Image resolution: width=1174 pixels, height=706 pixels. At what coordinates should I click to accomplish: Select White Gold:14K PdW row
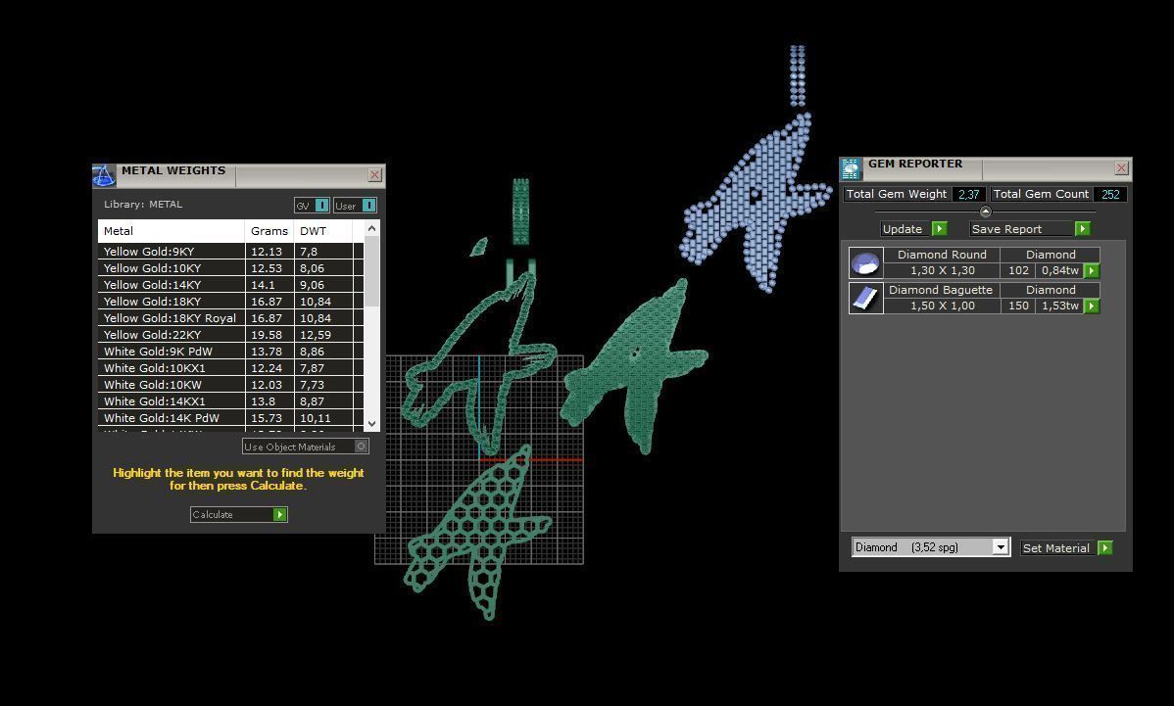pos(230,418)
